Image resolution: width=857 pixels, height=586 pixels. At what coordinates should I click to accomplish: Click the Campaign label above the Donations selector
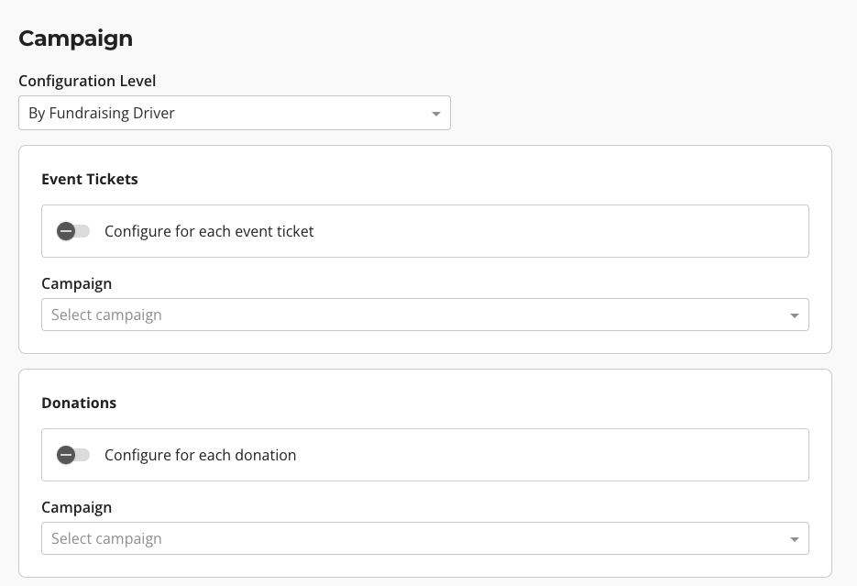pos(76,507)
